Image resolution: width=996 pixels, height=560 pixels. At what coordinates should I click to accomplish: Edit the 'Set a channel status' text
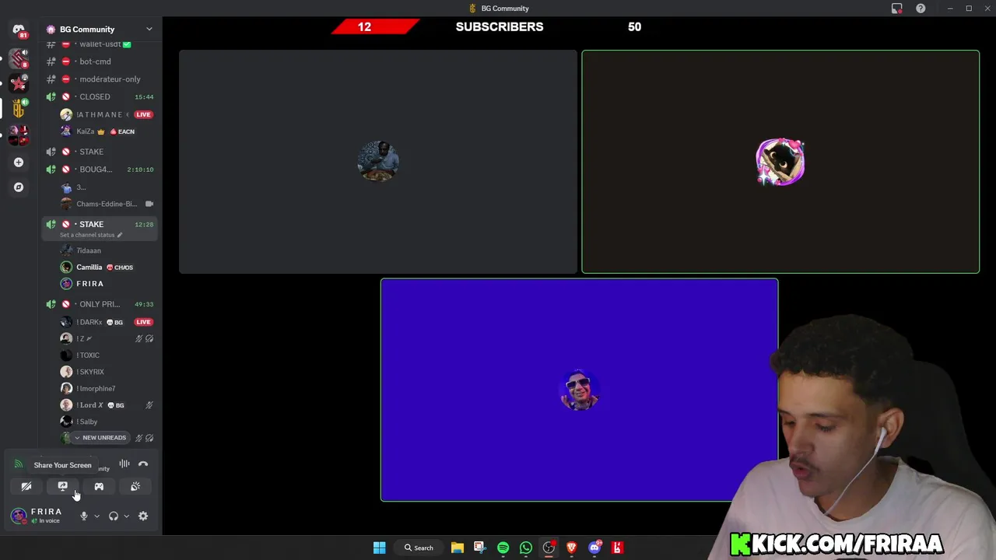[91, 235]
